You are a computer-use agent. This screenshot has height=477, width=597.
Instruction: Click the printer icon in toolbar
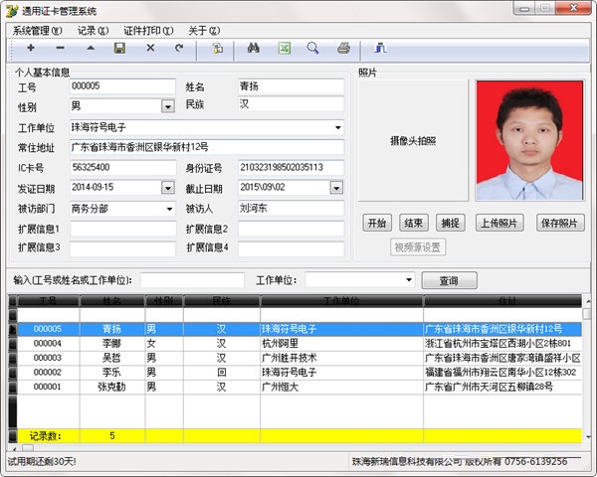click(x=343, y=48)
